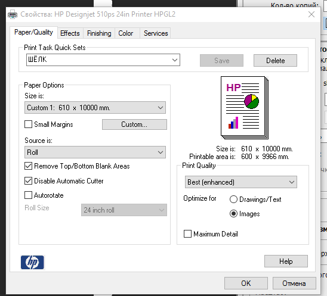
Task: Click the 'Print Quality' group title
Action: click(199, 166)
